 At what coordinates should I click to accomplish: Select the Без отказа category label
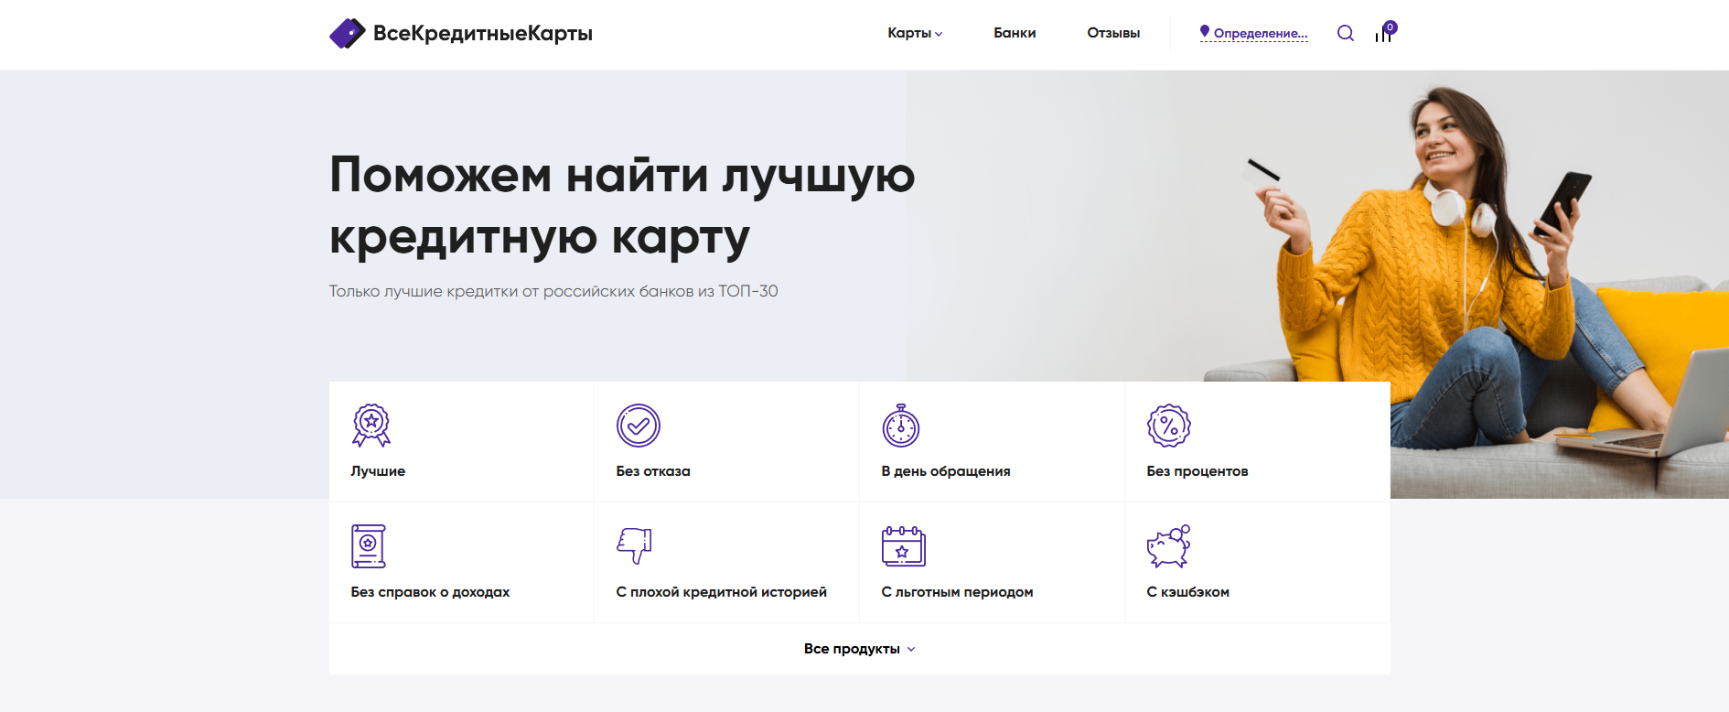(653, 471)
